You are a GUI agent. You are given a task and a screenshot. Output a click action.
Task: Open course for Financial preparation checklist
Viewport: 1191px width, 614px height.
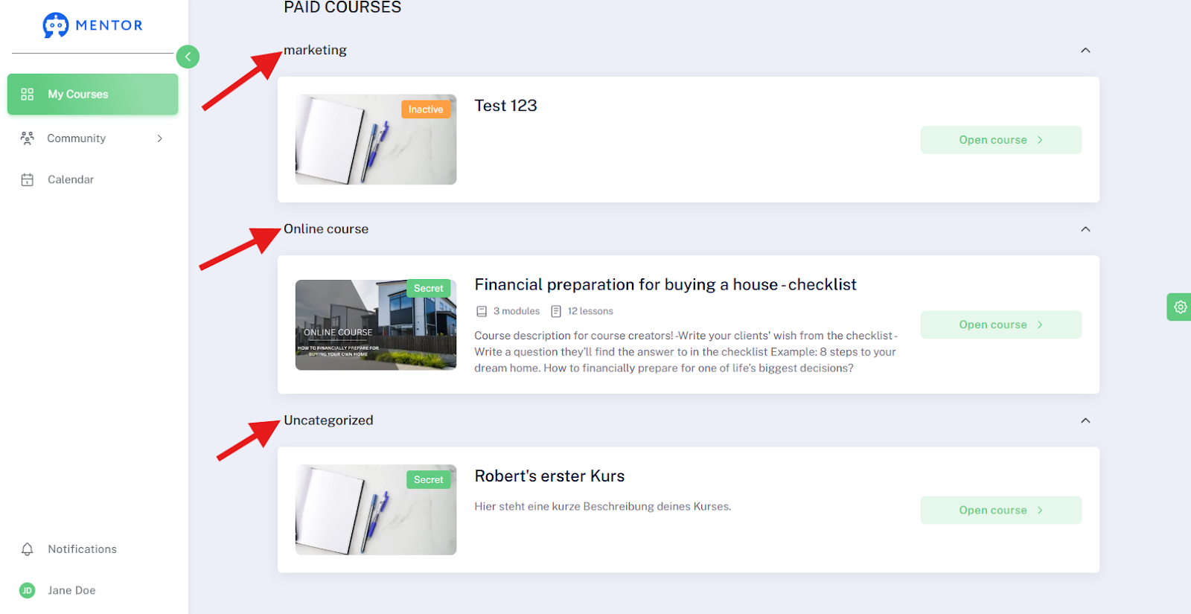1001,324
